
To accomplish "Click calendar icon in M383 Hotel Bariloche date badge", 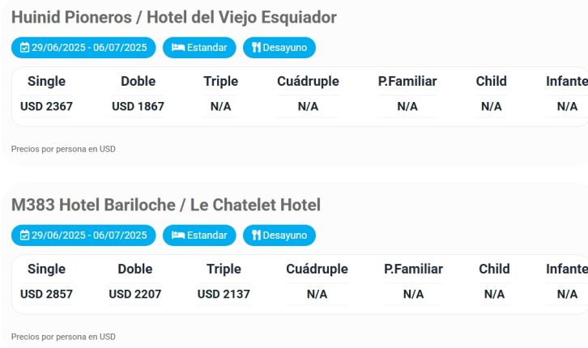I will coord(24,236).
